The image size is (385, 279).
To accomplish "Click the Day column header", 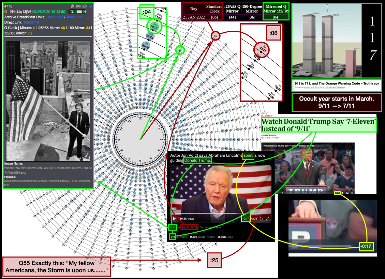I will tap(194, 9).
